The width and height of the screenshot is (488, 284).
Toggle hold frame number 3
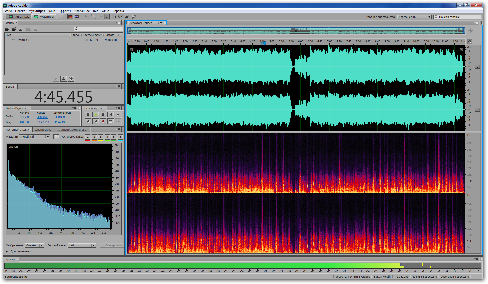click(101, 137)
